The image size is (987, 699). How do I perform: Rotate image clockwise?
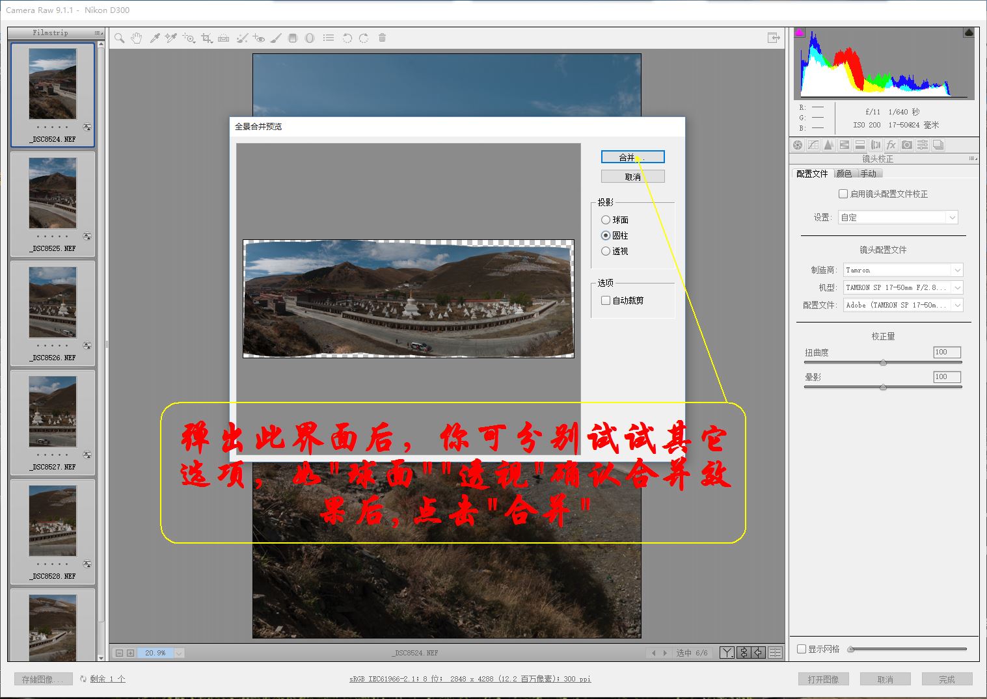click(x=364, y=38)
